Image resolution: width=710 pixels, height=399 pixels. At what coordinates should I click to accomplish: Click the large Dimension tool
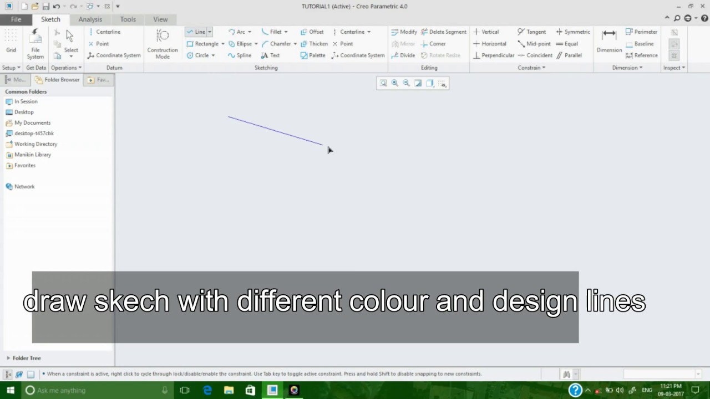(x=609, y=42)
